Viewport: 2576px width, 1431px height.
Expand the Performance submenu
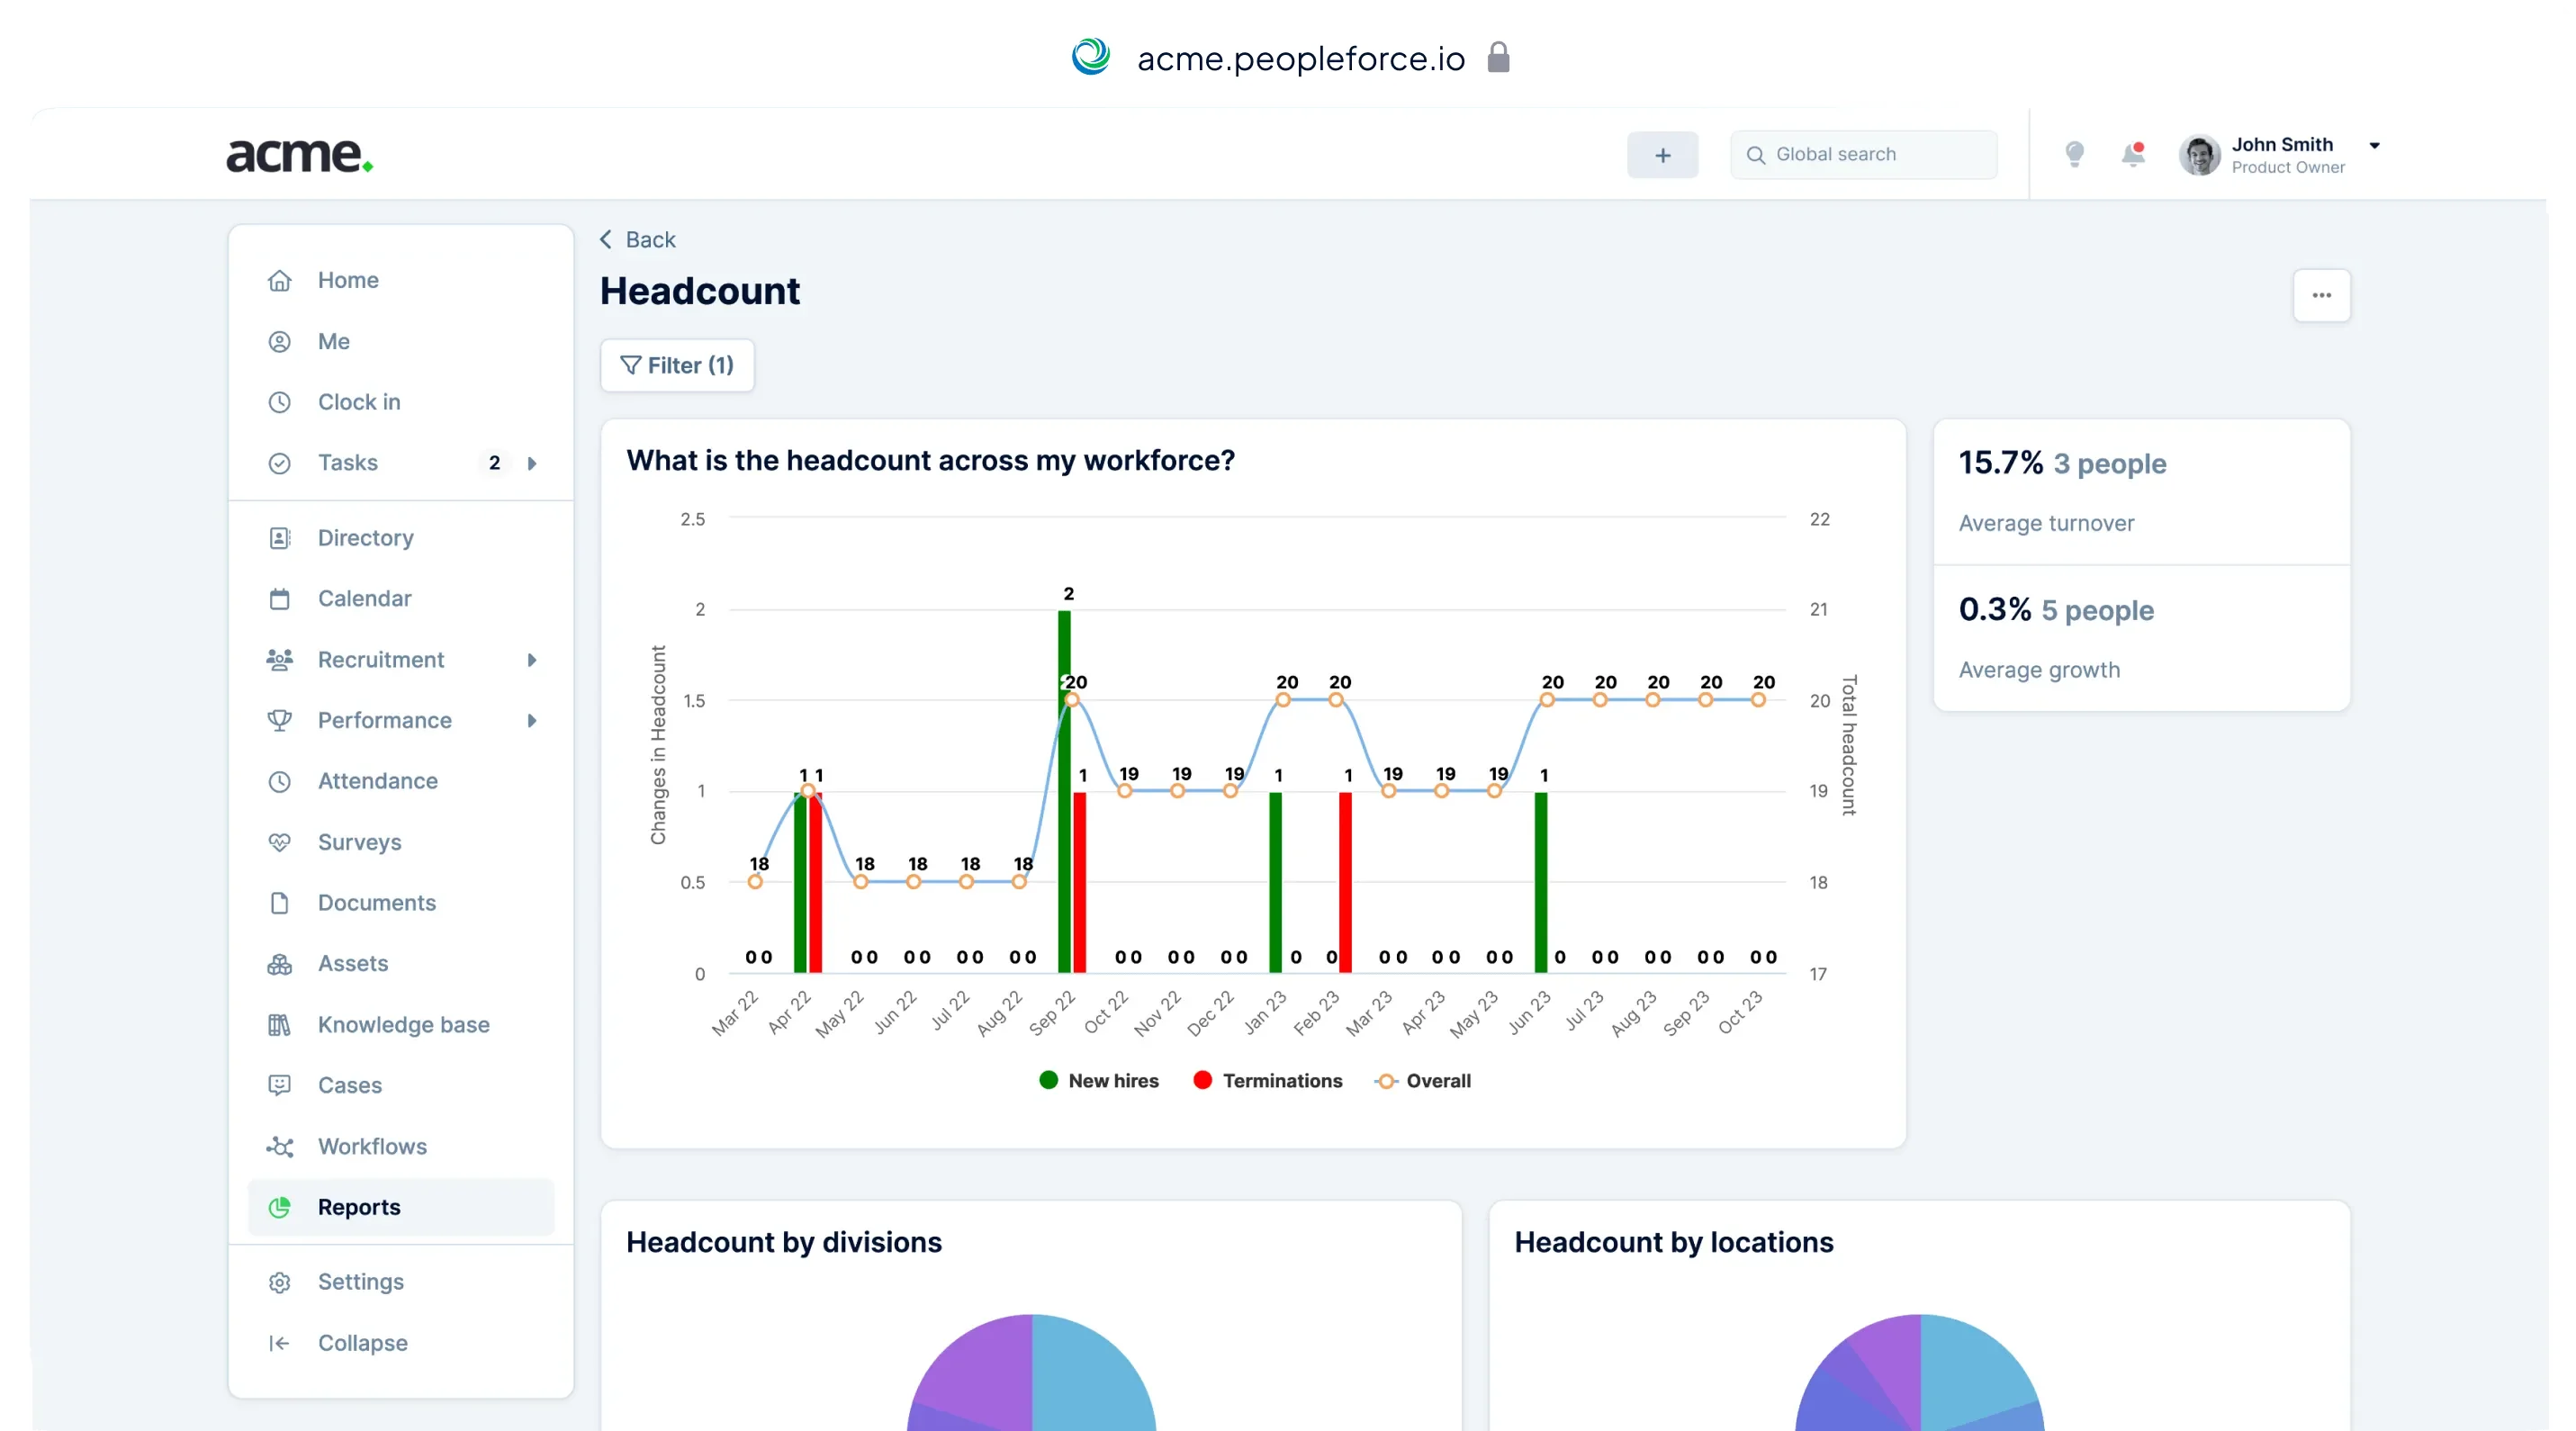point(533,720)
